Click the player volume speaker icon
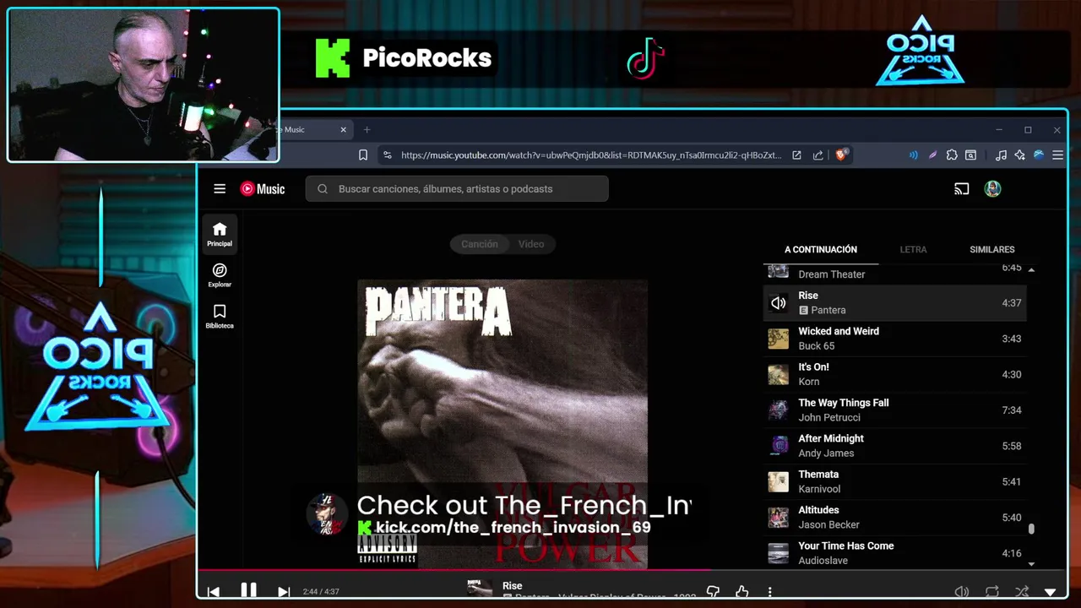 pos(961,592)
